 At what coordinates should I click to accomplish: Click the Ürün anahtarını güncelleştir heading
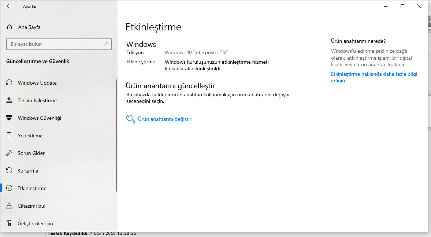(170, 86)
